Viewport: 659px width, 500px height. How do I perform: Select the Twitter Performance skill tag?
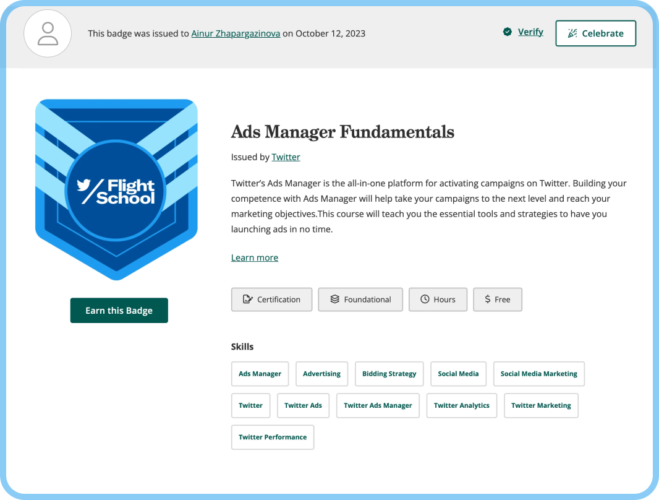click(273, 437)
